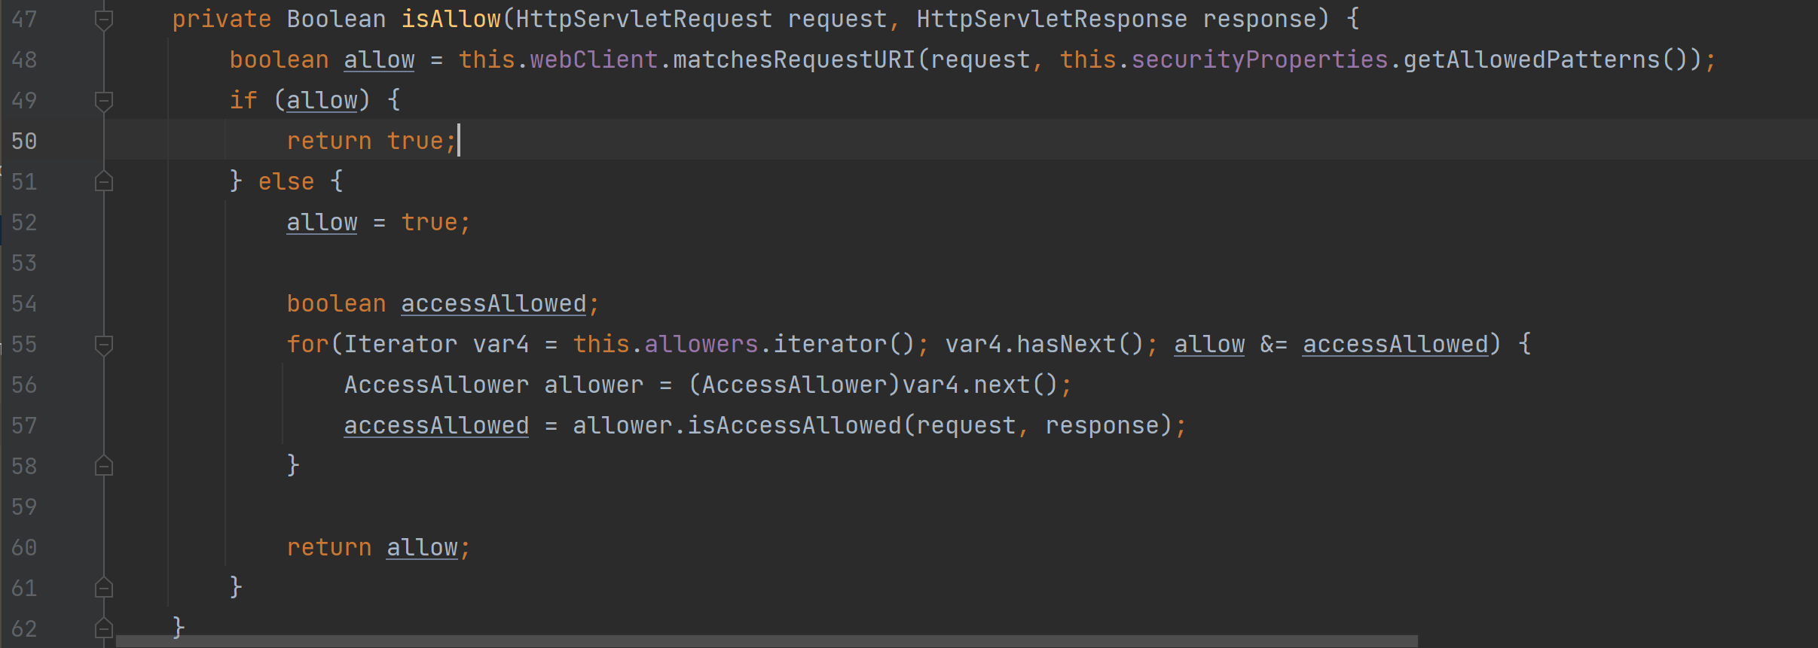1818x648 pixels.
Task: Click line number 57 in the gutter
Action: pos(24,426)
